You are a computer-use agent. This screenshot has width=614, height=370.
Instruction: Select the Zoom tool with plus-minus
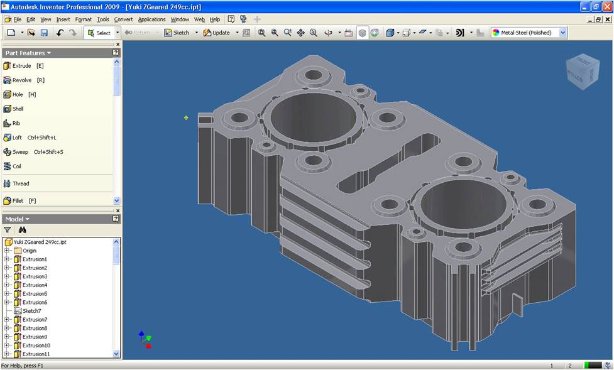tap(288, 33)
